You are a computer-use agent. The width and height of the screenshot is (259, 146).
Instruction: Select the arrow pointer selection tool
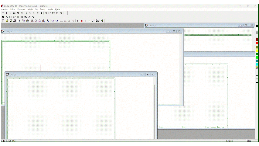3,17
